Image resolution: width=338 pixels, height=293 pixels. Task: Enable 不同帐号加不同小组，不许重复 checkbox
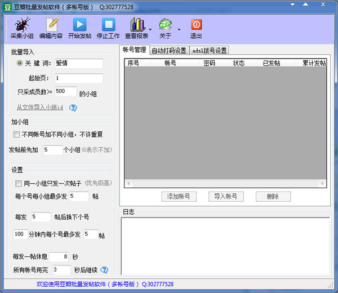click(16, 135)
